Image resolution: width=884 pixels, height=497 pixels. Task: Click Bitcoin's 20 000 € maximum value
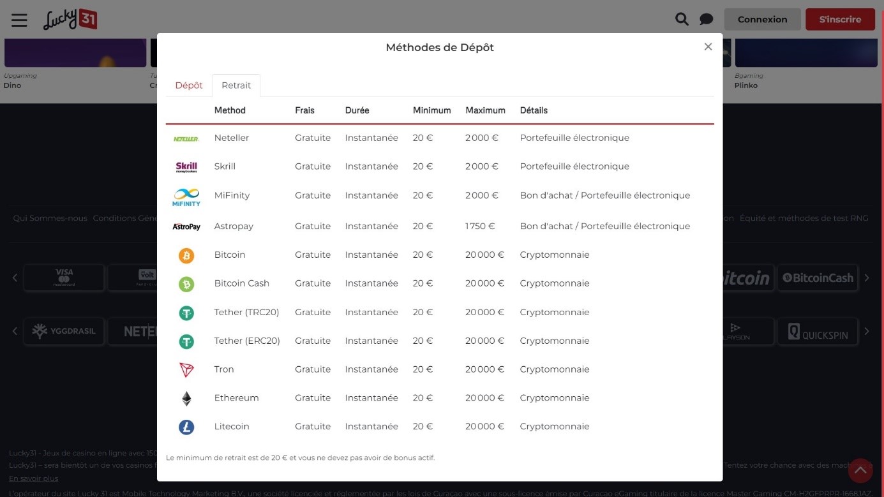click(484, 255)
